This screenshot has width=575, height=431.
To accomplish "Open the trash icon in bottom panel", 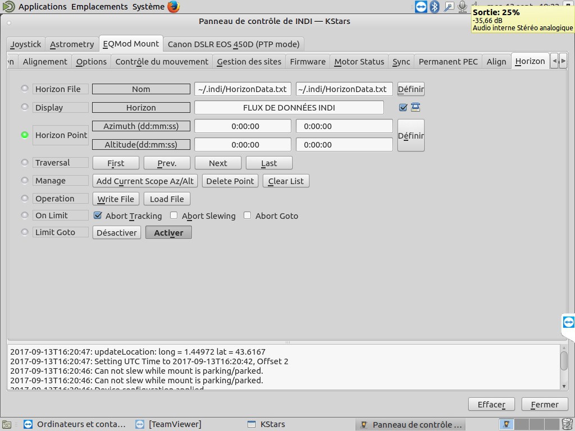I will (567, 424).
